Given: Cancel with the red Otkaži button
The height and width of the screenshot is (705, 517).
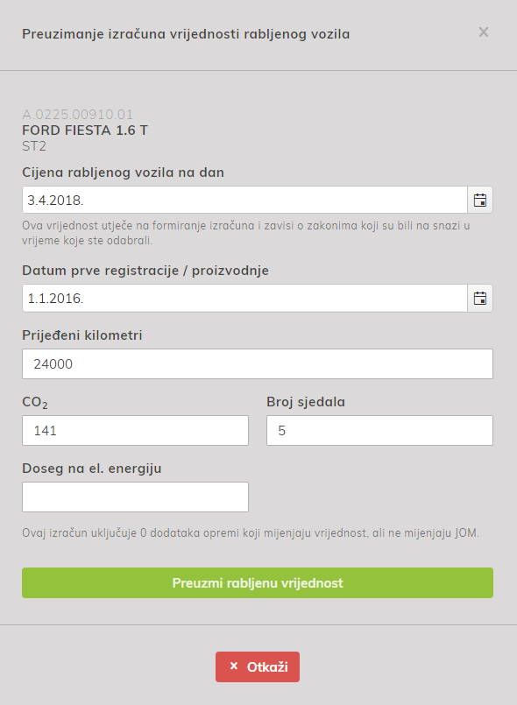Looking at the screenshot, I should click(258, 666).
